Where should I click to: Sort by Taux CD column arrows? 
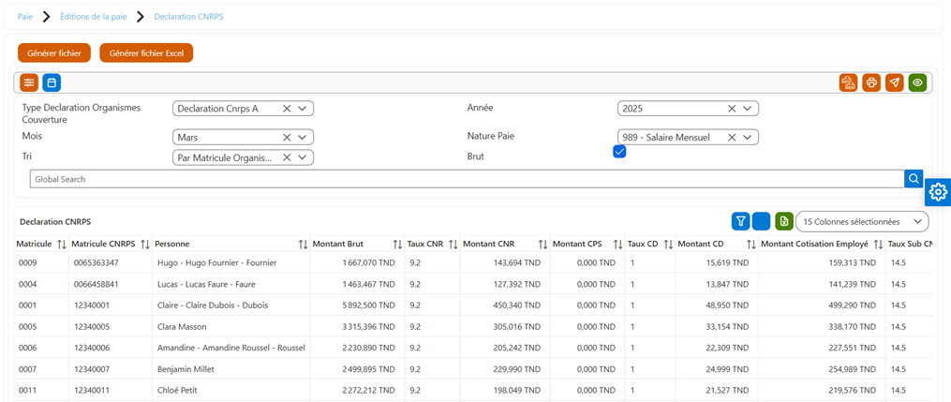pos(668,244)
